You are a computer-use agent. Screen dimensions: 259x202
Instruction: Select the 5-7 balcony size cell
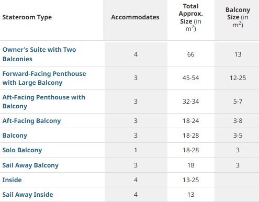[238, 102]
